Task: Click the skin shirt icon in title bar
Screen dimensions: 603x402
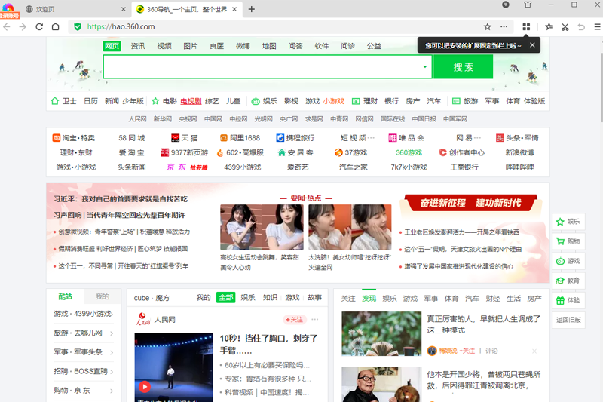Action: pyautogui.click(x=528, y=5)
